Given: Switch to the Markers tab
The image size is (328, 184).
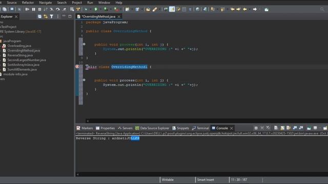Looking at the screenshot, I should click(85, 128).
